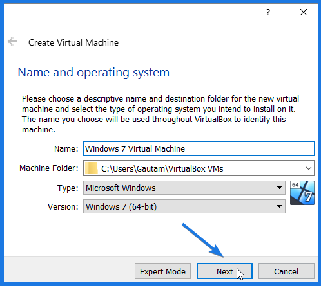
Task: Select the C:\Users\Gautam\VirtualBox VMs path text
Action: pyautogui.click(x=162, y=169)
